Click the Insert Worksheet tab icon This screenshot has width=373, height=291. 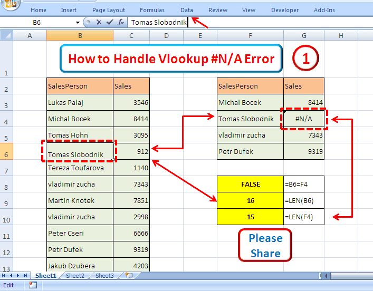(127, 276)
